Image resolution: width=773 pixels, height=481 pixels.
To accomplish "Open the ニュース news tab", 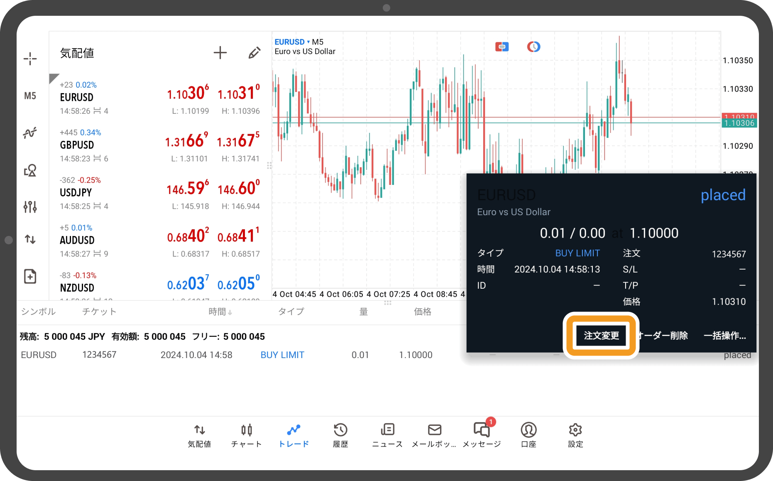I will (x=387, y=436).
